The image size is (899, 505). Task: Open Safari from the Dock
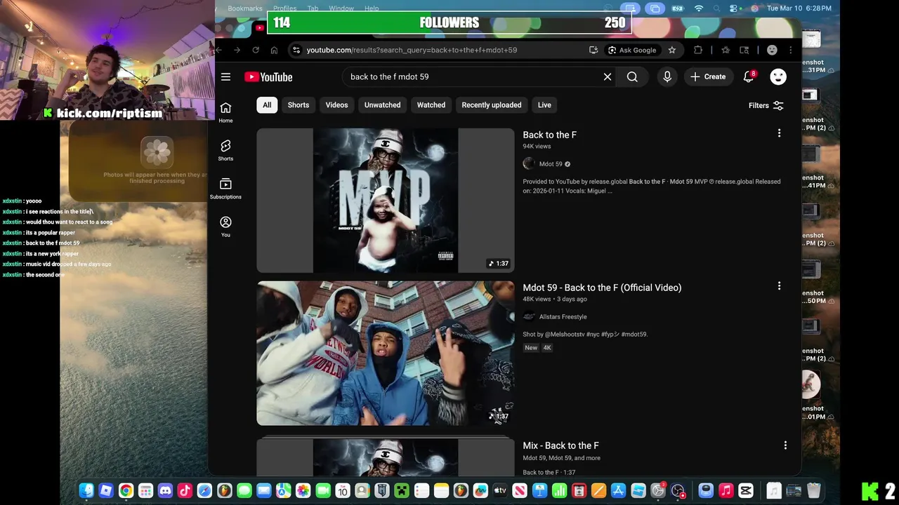click(204, 491)
